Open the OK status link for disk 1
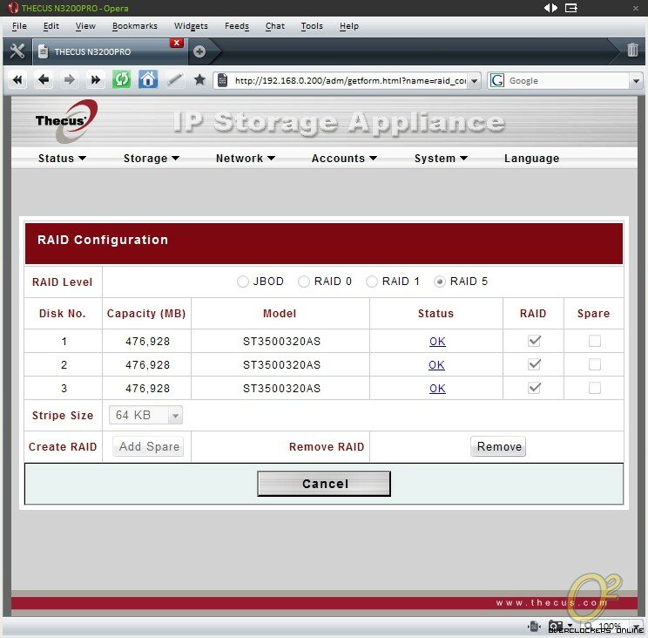 437,342
